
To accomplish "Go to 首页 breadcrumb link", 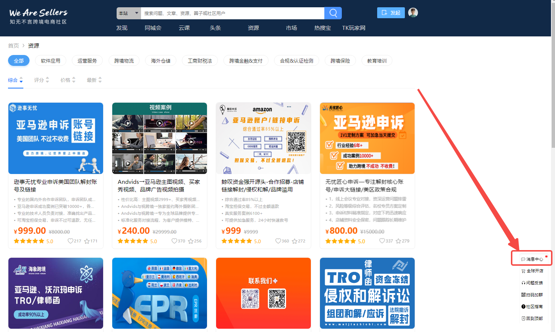I will click(13, 46).
